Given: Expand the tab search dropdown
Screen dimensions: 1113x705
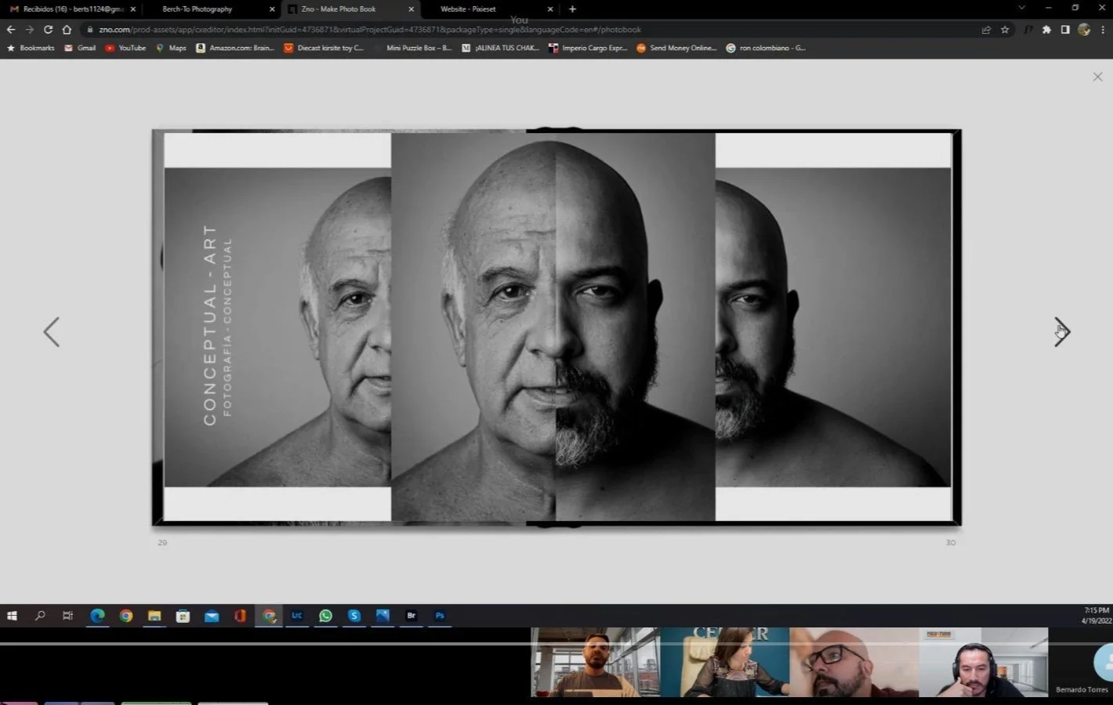Looking at the screenshot, I should point(1021,8).
